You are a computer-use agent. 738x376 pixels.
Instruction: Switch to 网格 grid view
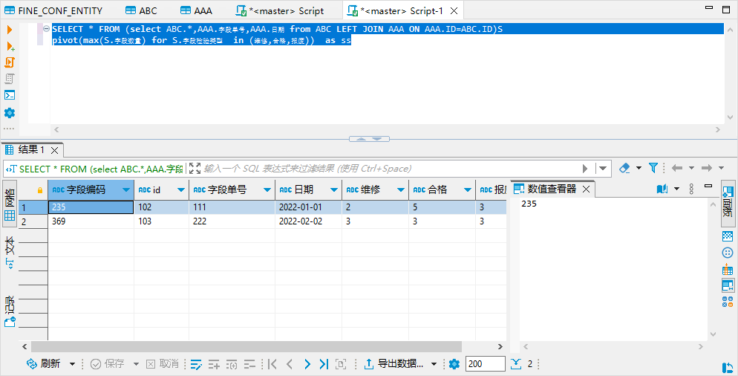(10, 204)
